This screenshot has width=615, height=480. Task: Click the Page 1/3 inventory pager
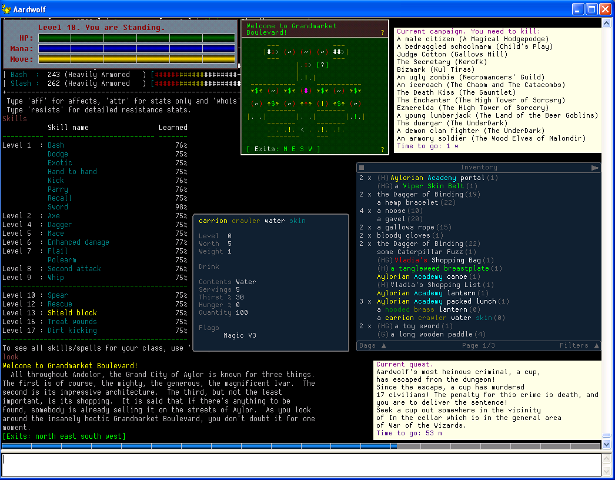click(478, 346)
